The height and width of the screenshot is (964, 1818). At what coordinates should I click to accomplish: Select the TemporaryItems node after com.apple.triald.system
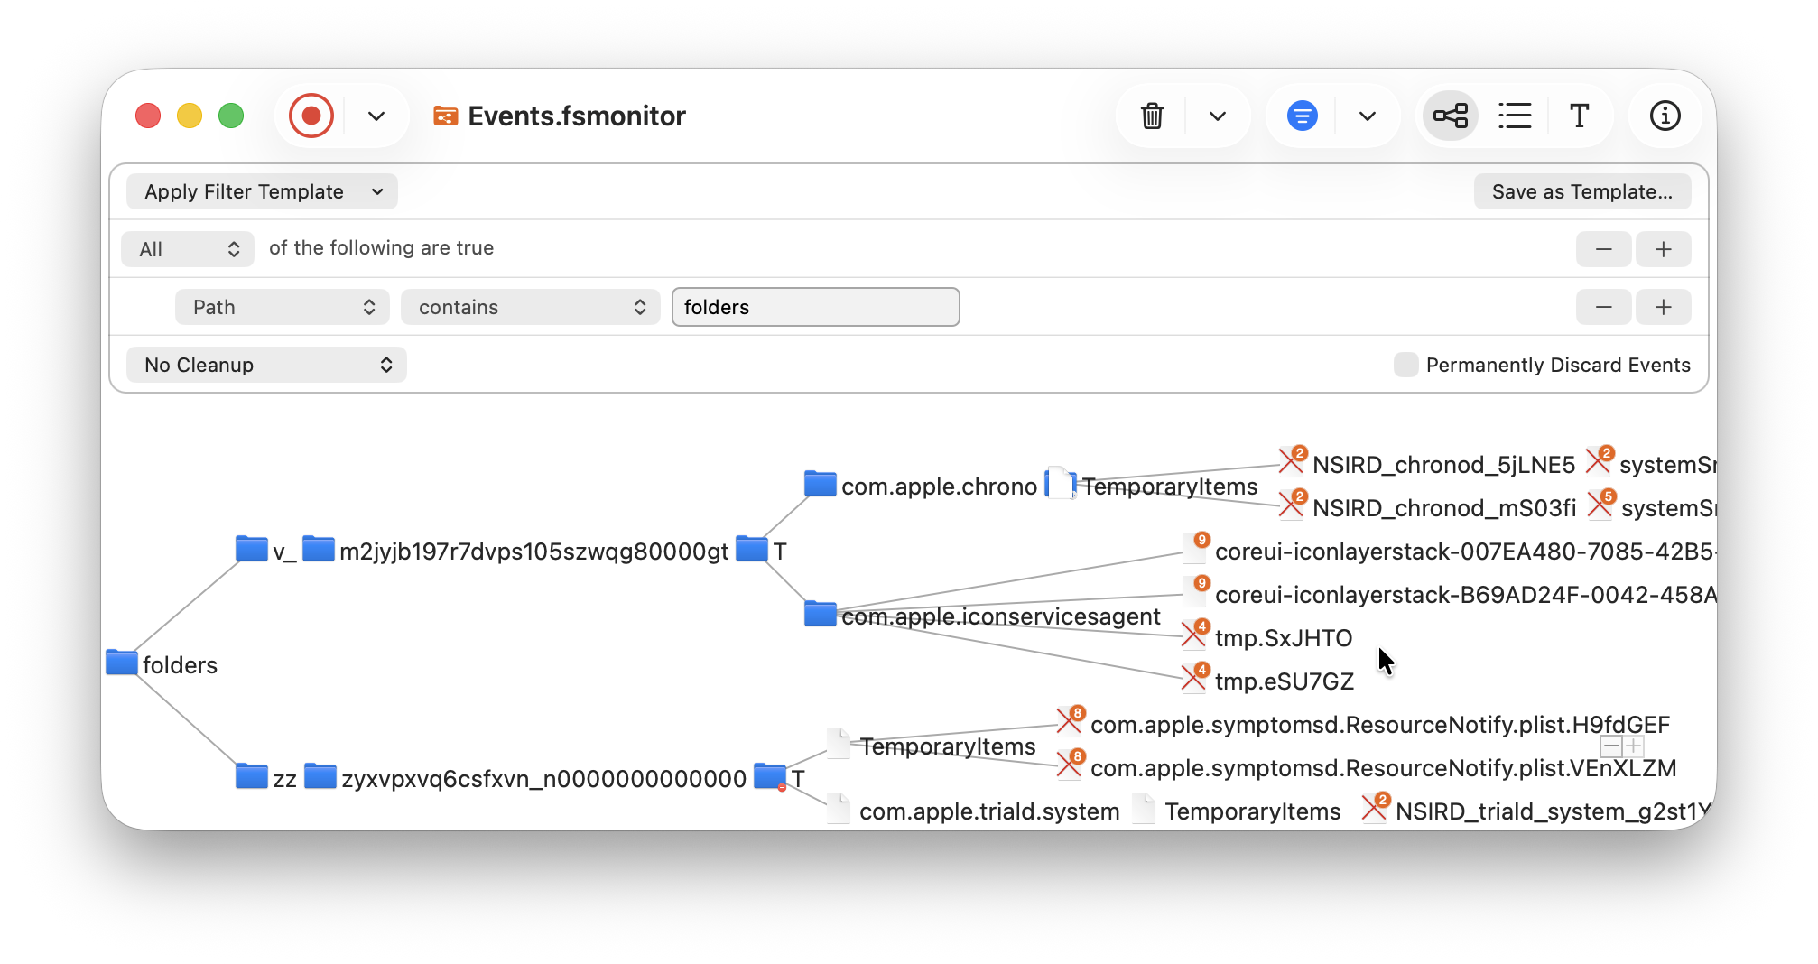pos(1237,811)
